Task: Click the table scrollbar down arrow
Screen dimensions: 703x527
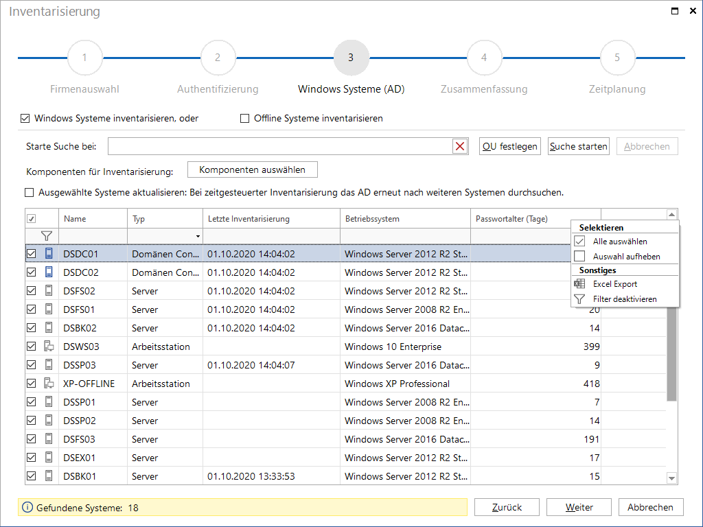Action: 671,478
